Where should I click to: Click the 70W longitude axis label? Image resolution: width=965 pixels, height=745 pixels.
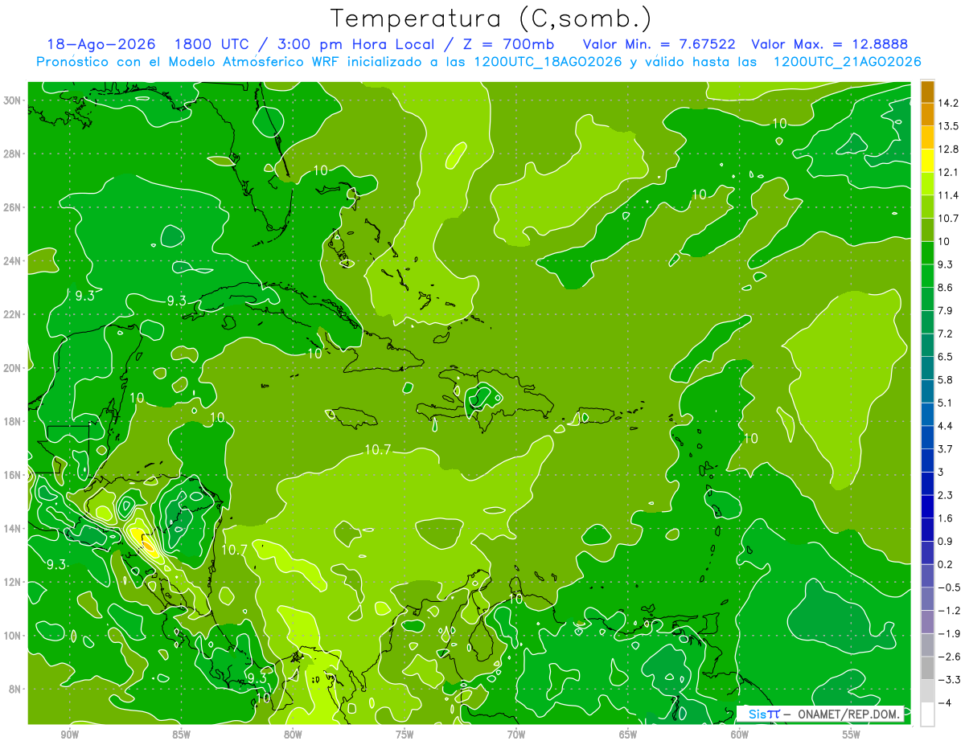[x=516, y=735]
